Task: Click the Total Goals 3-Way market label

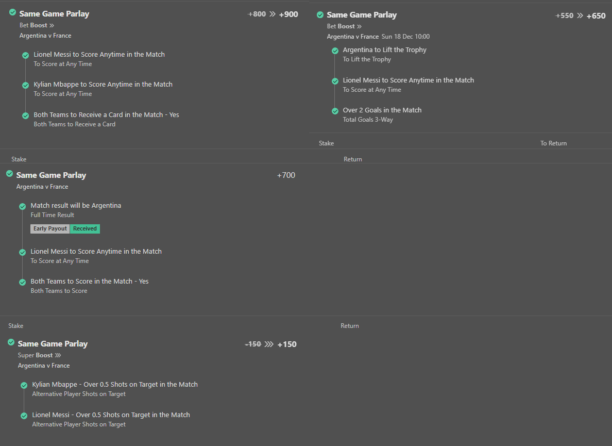Action: 368,120
